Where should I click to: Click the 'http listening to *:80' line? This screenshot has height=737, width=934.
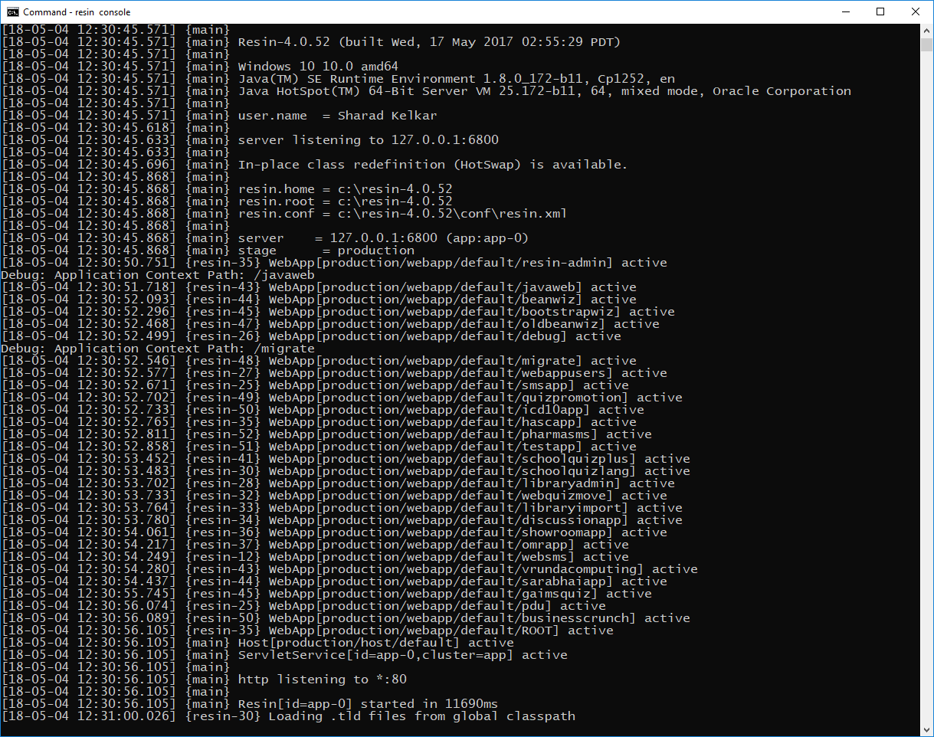(x=323, y=680)
